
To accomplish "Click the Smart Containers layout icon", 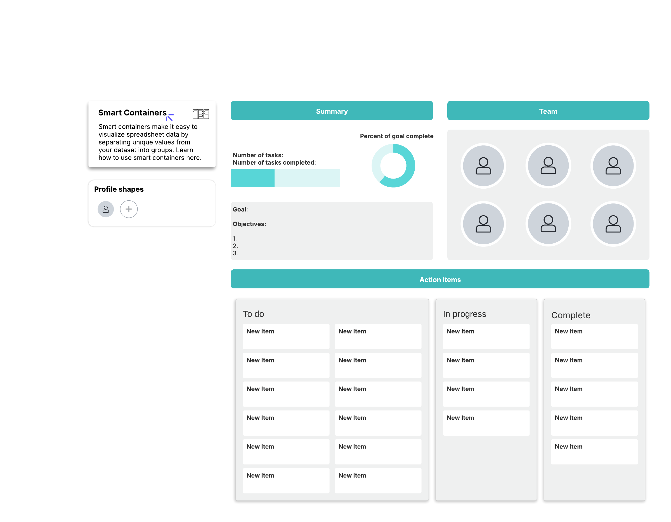I will 201,114.
